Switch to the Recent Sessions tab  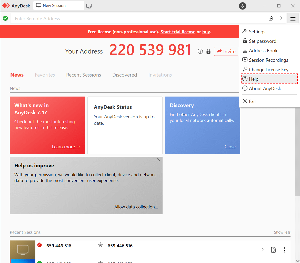tap(84, 75)
